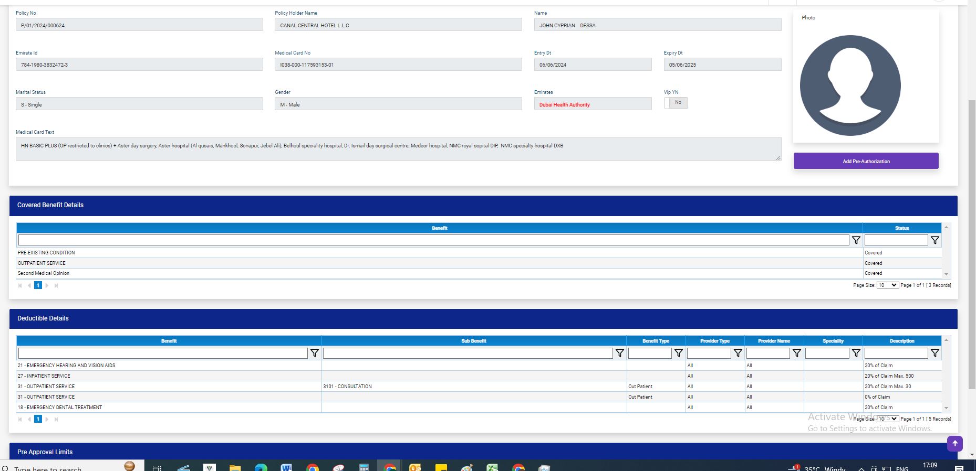The width and height of the screenshot is (976, 471).
Task: Click the Provider Name column filter icon
Action: pos(796,354)
